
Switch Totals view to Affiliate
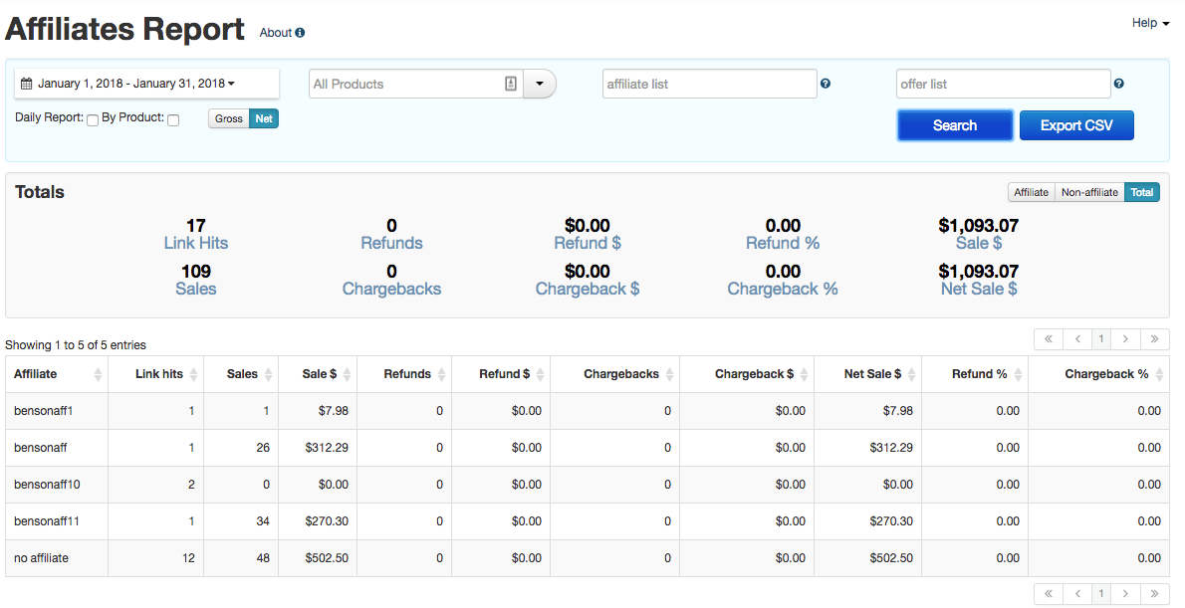coord(1031,192)
